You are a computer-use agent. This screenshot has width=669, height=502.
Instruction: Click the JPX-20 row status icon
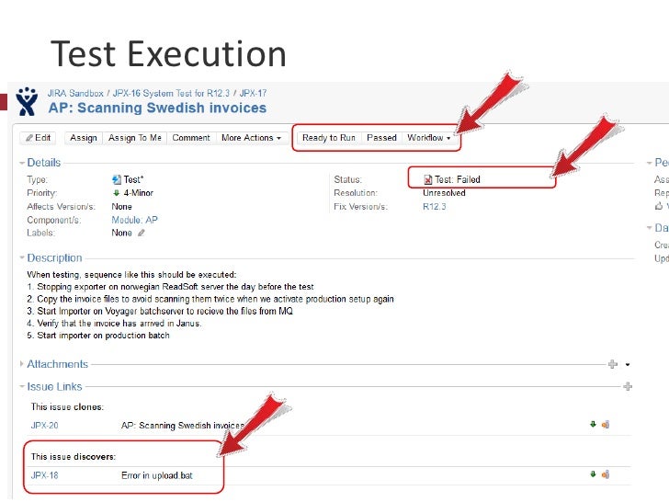tap(606, 425)
